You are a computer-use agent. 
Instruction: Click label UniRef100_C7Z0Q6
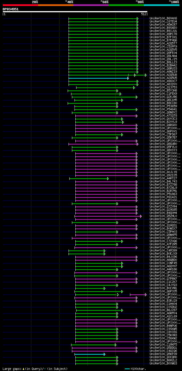point(163,241)
